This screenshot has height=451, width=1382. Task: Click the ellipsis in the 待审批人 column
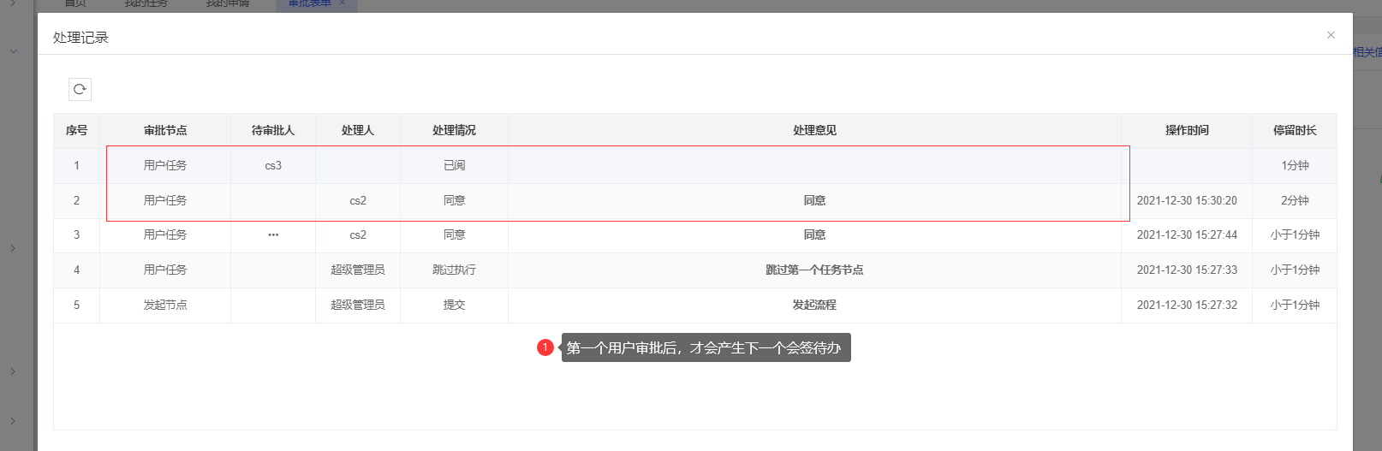click(x=273, y=234)
